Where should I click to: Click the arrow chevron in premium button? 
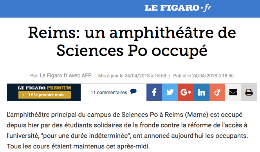pyautogui.click(x=24, y=95)
